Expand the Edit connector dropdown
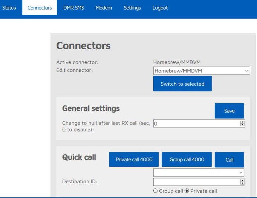The height and width of the screenshot is (198, 257). coord(201,71)
